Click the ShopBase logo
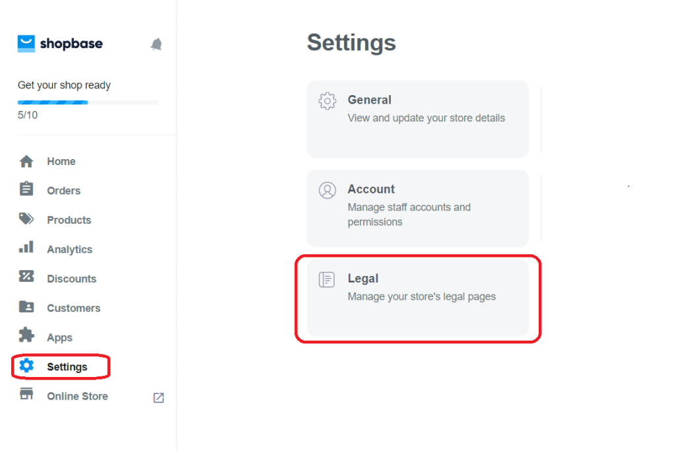This screenshot has height=451, width=676. (60, 44)
